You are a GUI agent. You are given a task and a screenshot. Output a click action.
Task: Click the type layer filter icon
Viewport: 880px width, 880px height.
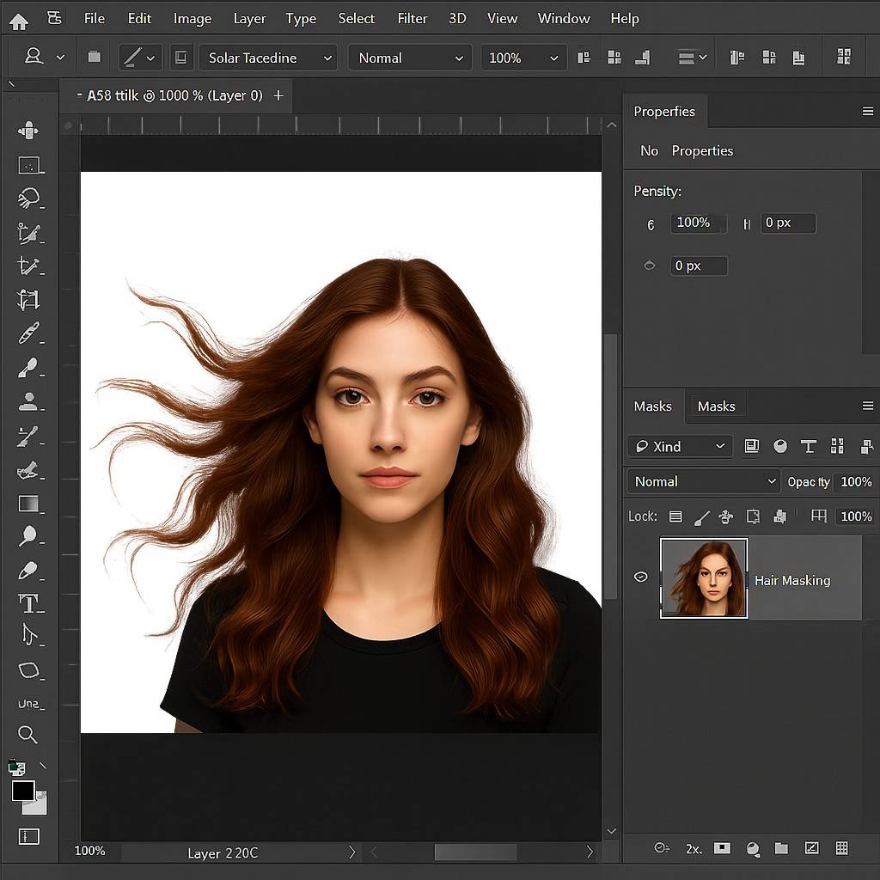808,447
